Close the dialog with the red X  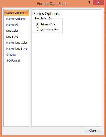point(98,2)
